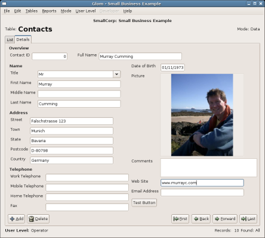Move Forward to next record
Screen dimensions: 265x238
click(225, 219)
